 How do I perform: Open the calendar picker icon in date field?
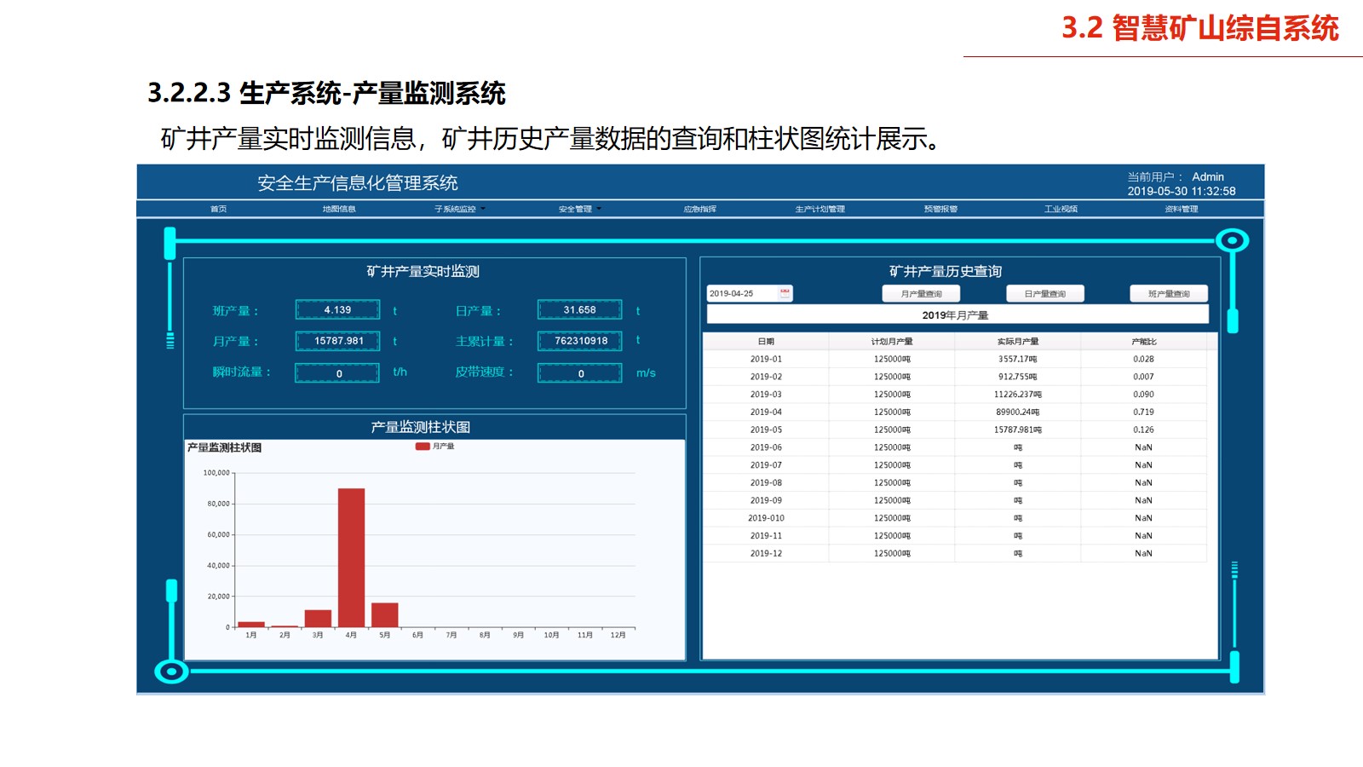[785, 293]
